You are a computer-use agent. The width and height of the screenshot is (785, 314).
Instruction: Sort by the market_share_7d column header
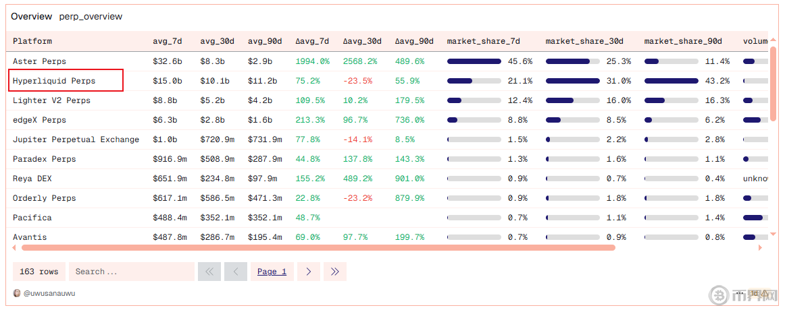[x=483, y=41]
